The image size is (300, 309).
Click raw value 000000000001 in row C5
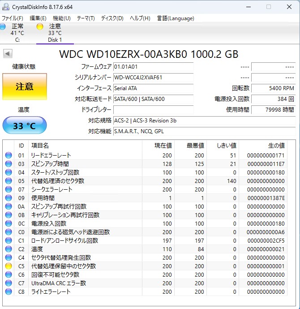tap(266, 266)
